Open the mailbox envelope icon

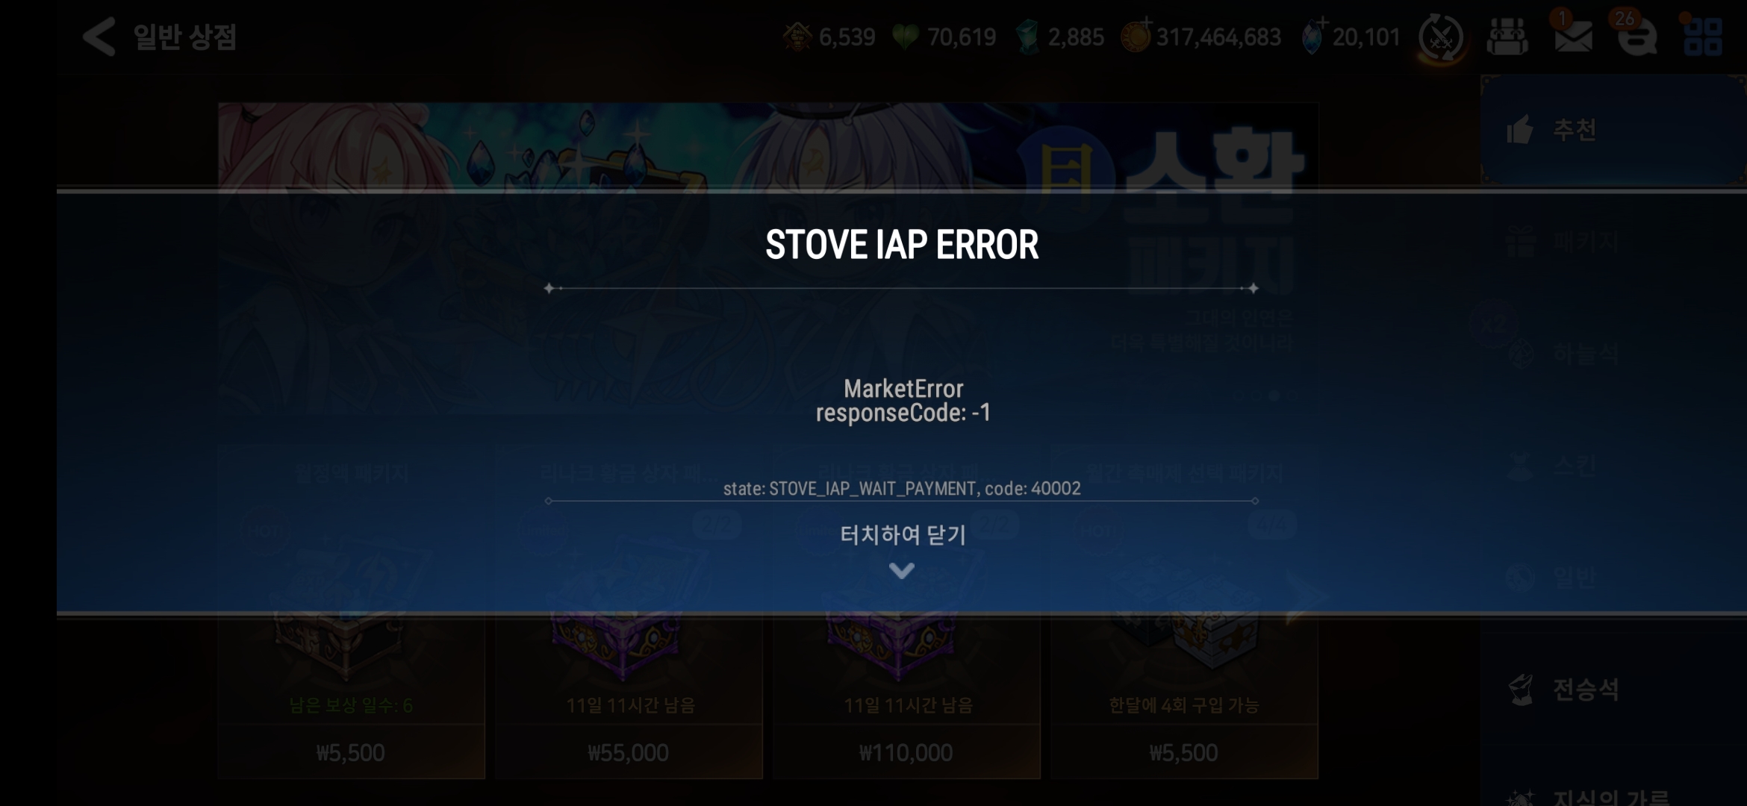[x=1573, y=36]
